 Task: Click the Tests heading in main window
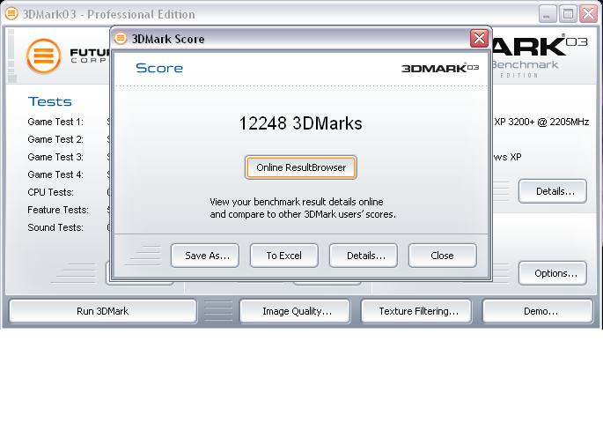click(50, 101)
